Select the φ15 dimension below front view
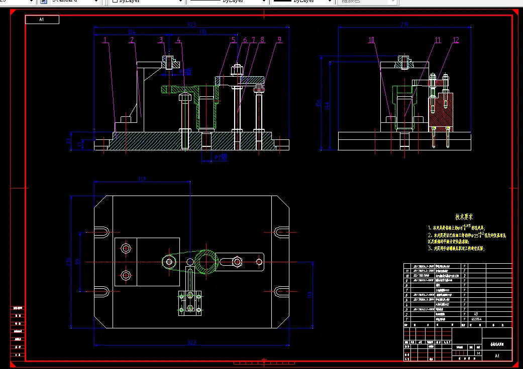Viewport: 523px width, 369px height. click(221, 157)
